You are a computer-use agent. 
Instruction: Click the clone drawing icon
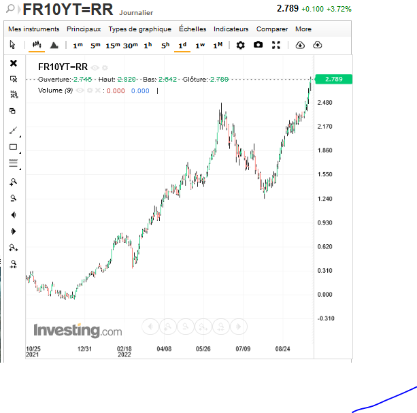[x=12, y=111]
